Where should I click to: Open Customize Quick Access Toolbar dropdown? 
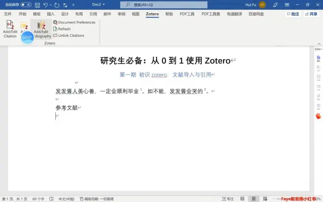73,5
